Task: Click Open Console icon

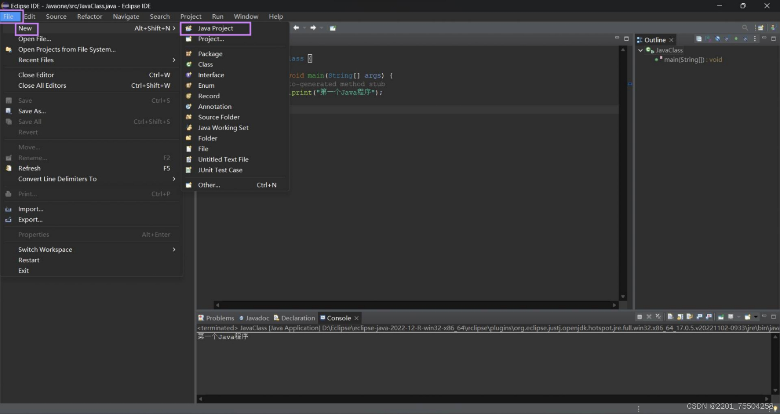Action: (x=747, y=317)
